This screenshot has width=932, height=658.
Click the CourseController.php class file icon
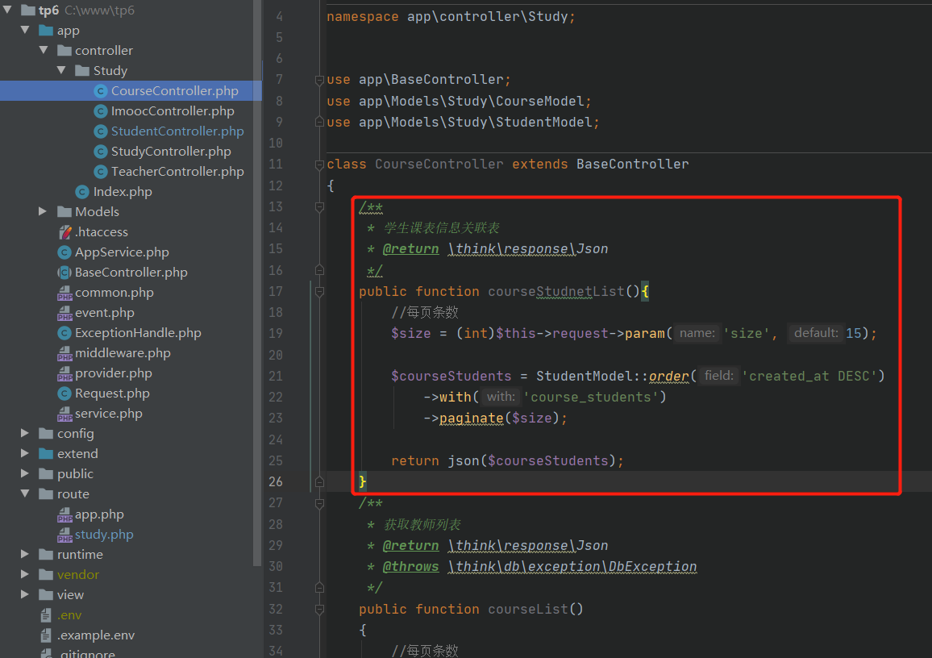click(x=101, y=91)
